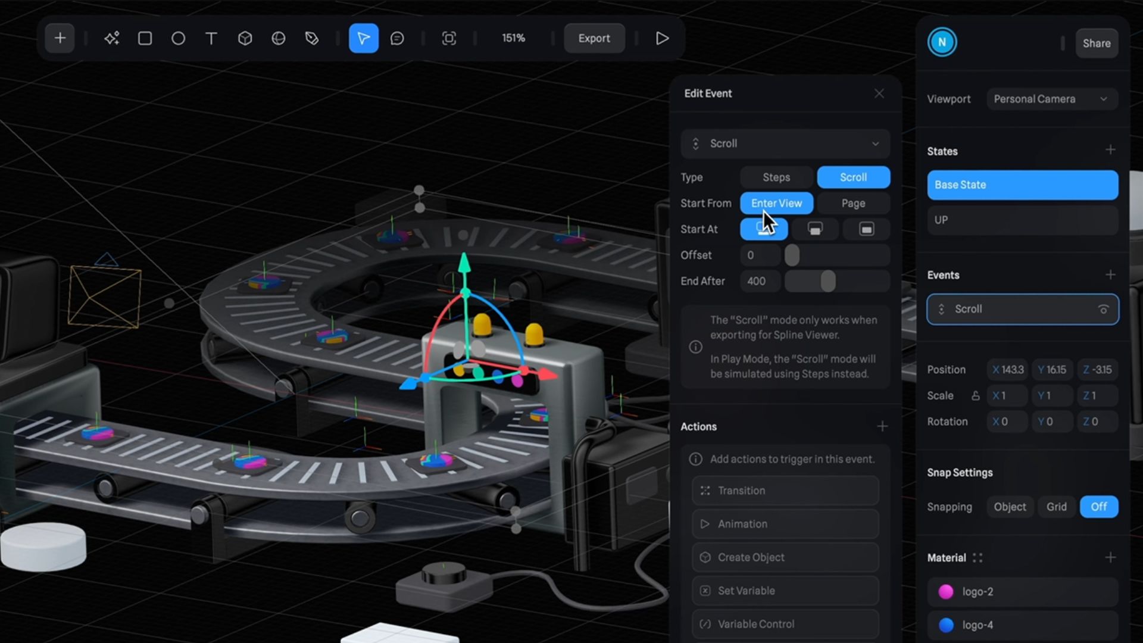Select the pen/path tool
This screenshot has width=1143, height=643.
[312, 38]
